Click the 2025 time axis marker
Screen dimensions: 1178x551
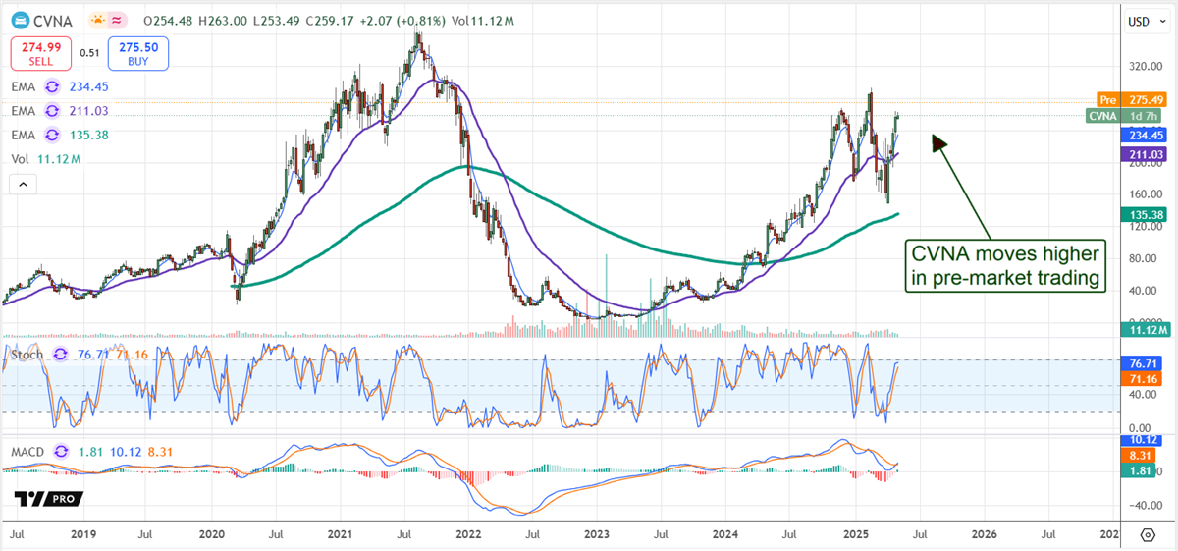pos(856,534)
